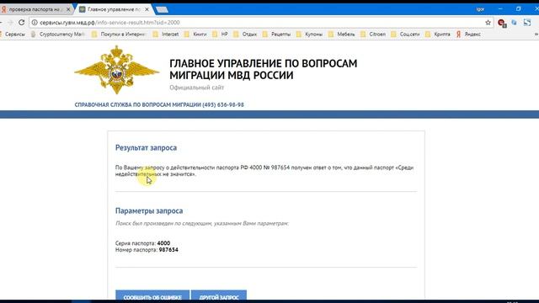The image size is (539, 303).
Task: Click the forward navigation arrow
Action: pyautogui.click(x=10, y=23)
